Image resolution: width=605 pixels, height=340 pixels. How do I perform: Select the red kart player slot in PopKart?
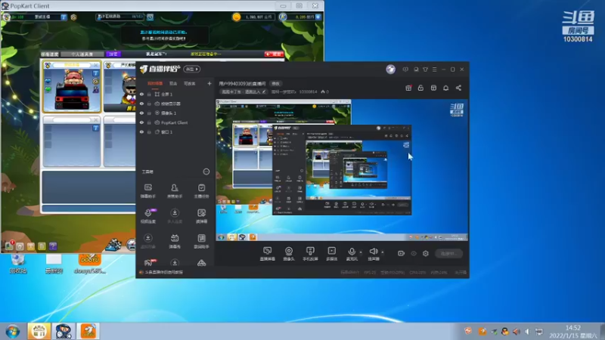72,87
